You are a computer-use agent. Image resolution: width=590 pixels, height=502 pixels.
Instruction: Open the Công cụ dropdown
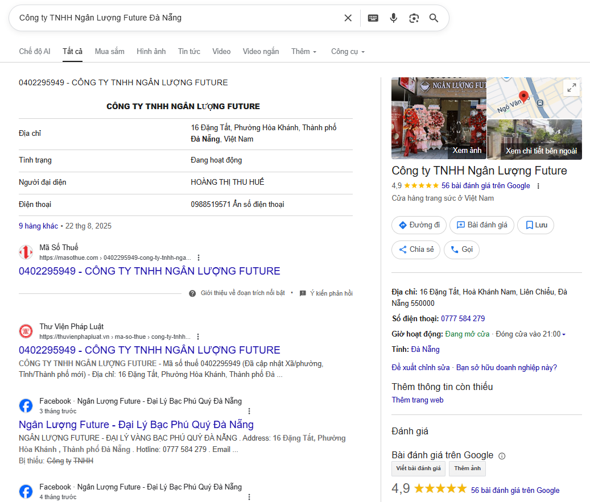click(x=348, y=52)
